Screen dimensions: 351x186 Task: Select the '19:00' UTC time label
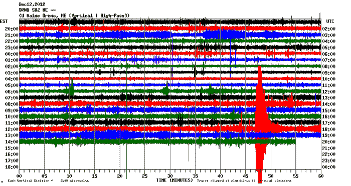coord(328,135)
